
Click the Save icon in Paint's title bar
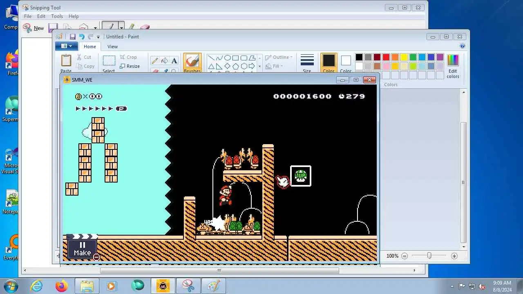pyautogui.click(x=72, y=37)
